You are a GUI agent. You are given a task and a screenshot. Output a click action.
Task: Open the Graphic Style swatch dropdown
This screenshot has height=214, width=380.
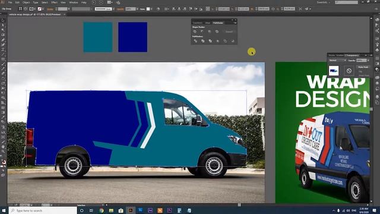click(x=151, y=9)
